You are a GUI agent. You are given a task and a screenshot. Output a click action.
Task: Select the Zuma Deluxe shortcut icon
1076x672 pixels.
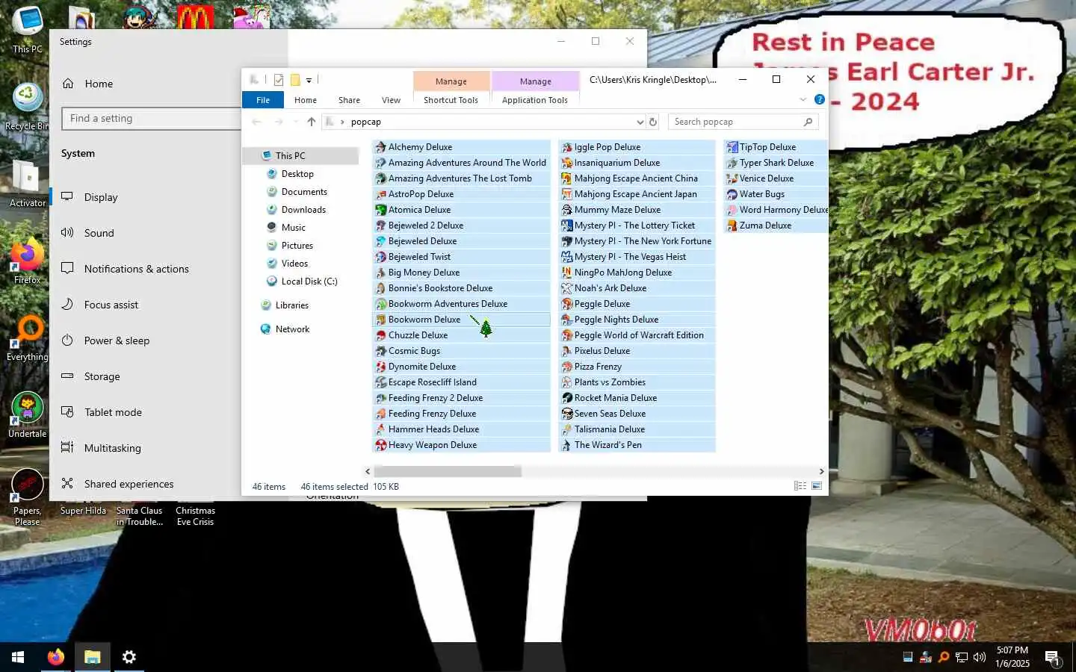[x=732, y=225]
